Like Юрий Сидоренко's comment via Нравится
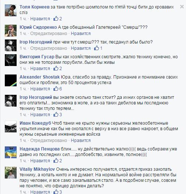 coord(81,34)
